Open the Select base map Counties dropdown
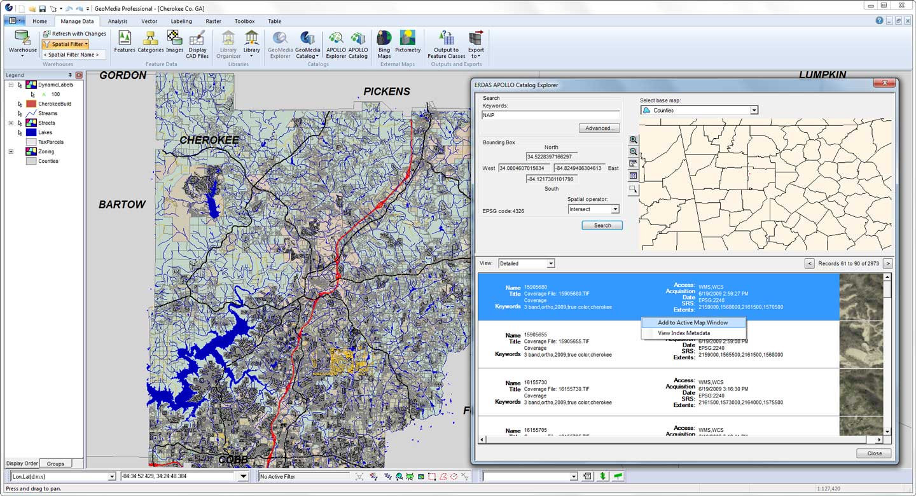 754,110
